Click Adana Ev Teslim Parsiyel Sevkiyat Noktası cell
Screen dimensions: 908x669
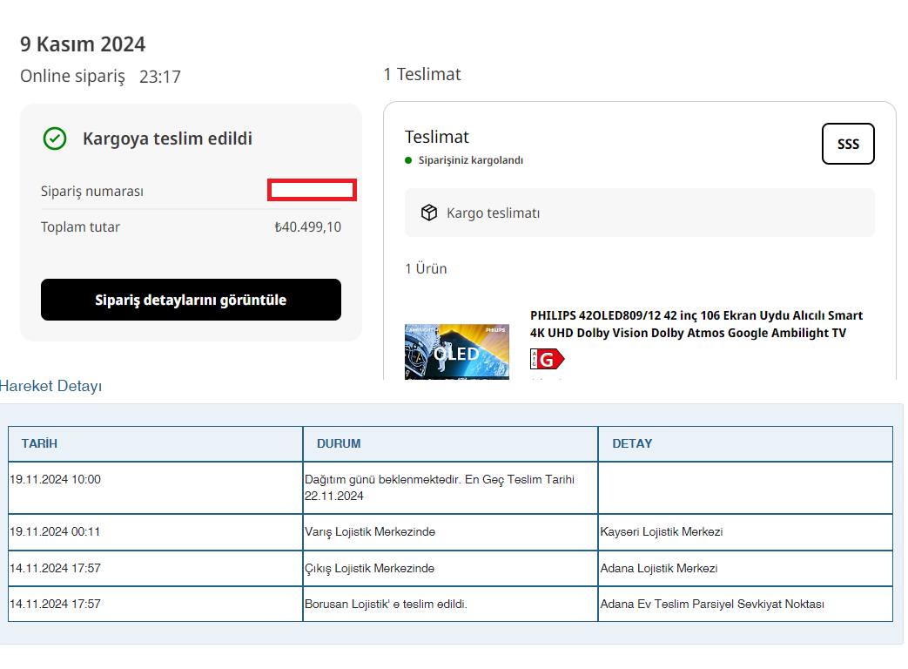click(745, 605)
